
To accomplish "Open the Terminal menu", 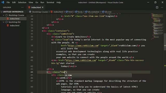I will tap(50, 2).
